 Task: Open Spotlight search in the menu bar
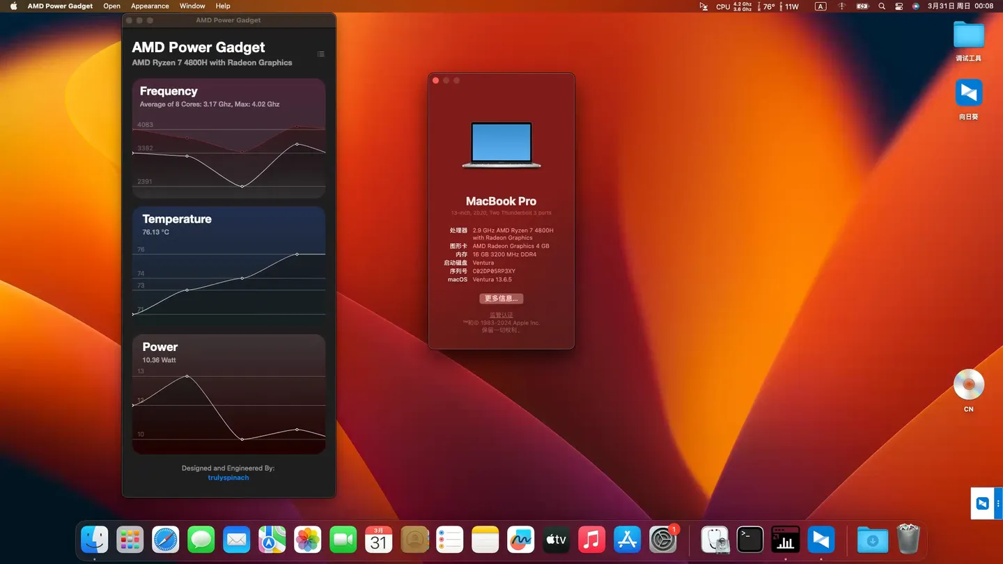click(882, 6)
